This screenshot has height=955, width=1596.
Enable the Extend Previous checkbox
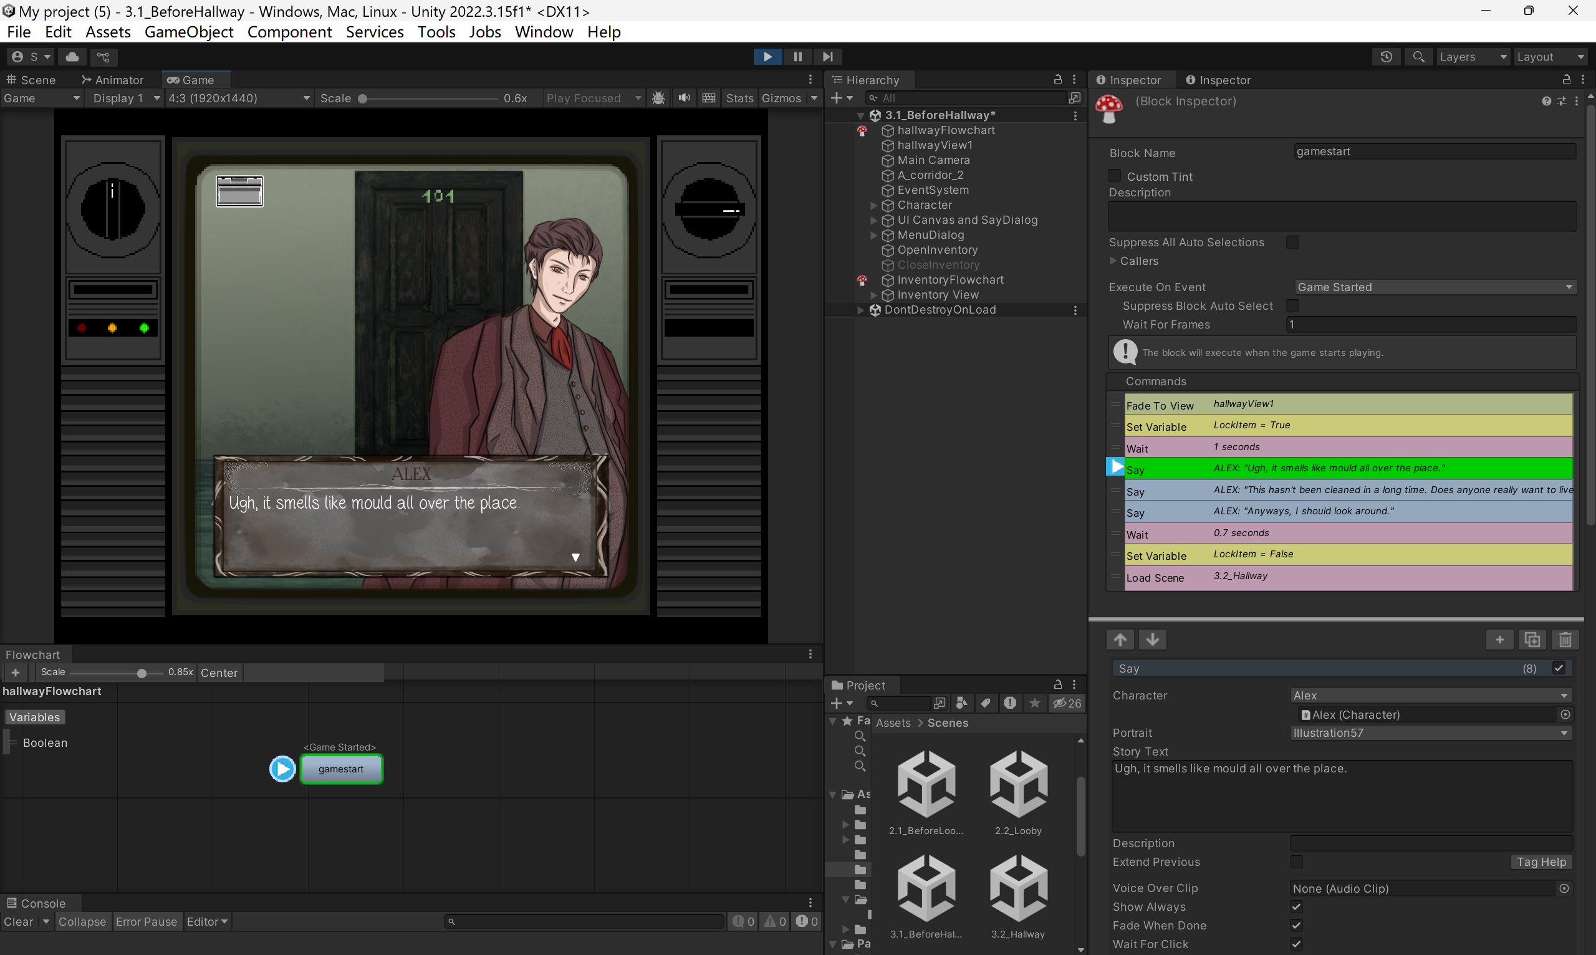click(x=1297, y=861)
